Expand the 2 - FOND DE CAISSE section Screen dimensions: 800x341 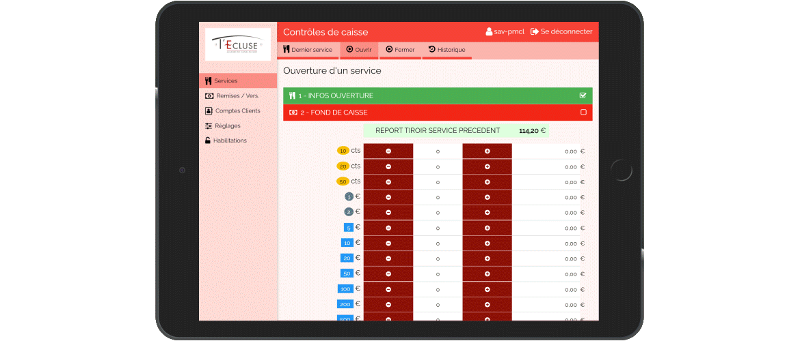tap(438, 113)
